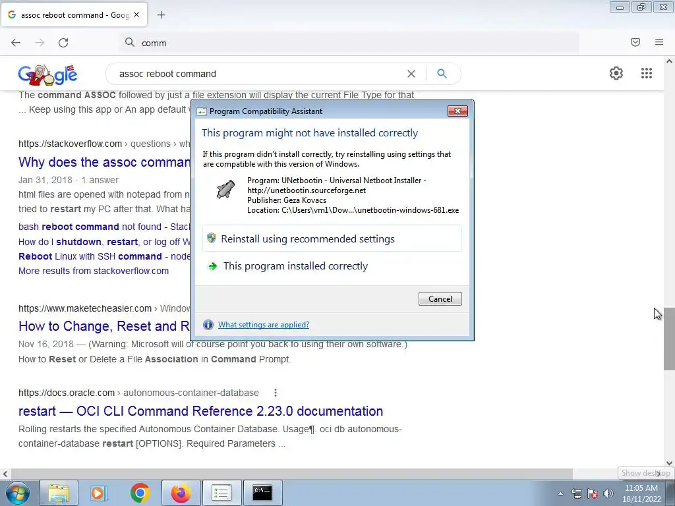Viewport: 675px width, 506px height.
Task: Open network status tray icon
Action: [576, 493]
